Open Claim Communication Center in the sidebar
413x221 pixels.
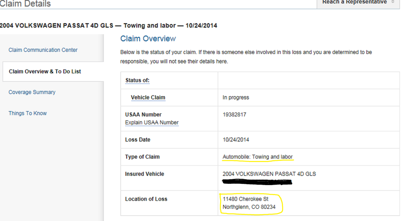(x=43, y=50)
